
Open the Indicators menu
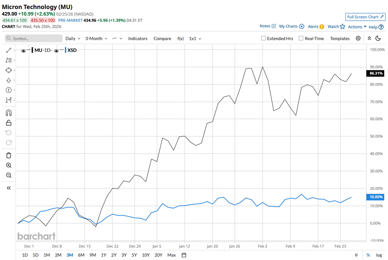tap(137, 39)
